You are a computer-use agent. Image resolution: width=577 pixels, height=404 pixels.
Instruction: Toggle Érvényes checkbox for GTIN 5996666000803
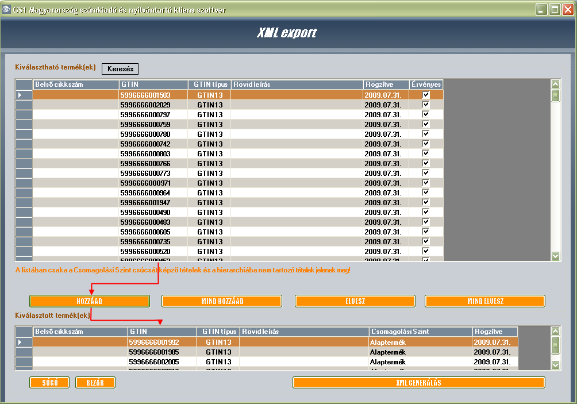tap(426, 153)
